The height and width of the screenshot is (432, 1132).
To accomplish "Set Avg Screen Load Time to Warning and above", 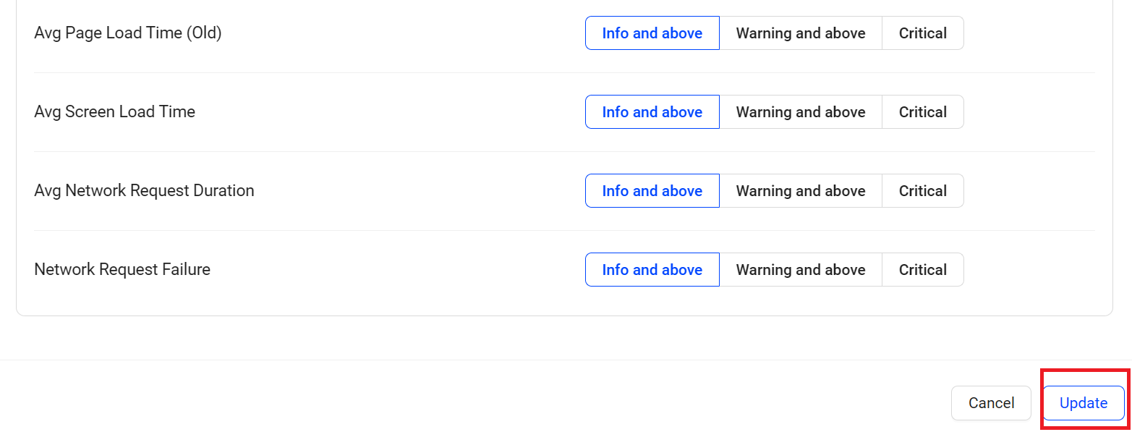I will click(x=800, y=112).
